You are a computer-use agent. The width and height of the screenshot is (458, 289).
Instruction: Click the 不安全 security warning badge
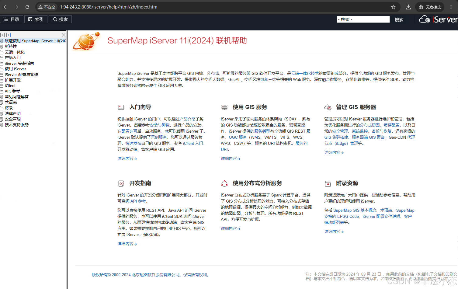click(x=47, y=7)
